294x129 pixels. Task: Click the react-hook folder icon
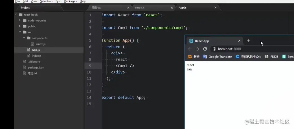[x=21, y=15]
